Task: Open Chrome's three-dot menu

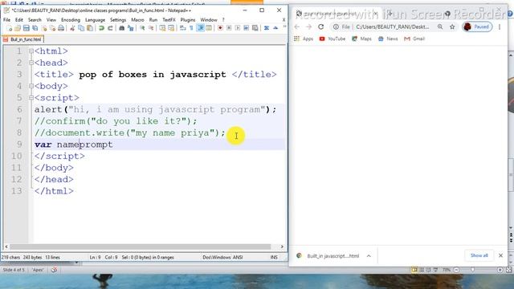Action: (x=500, y=26)
